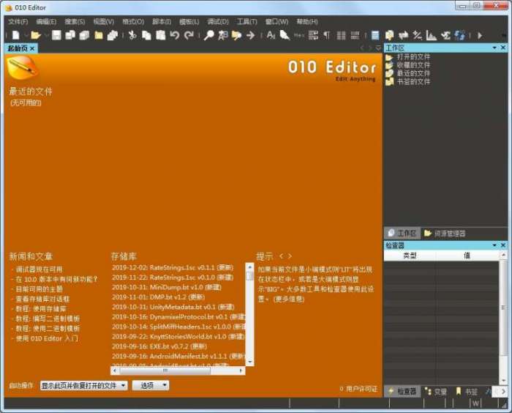Click the Find magnifier toolbar icon

pos(208,35)
